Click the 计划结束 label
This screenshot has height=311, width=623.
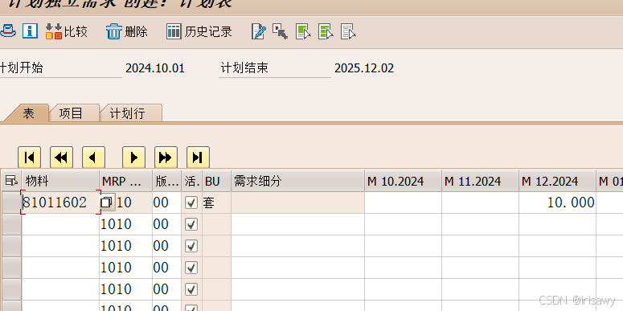click(x=244, y=68)
